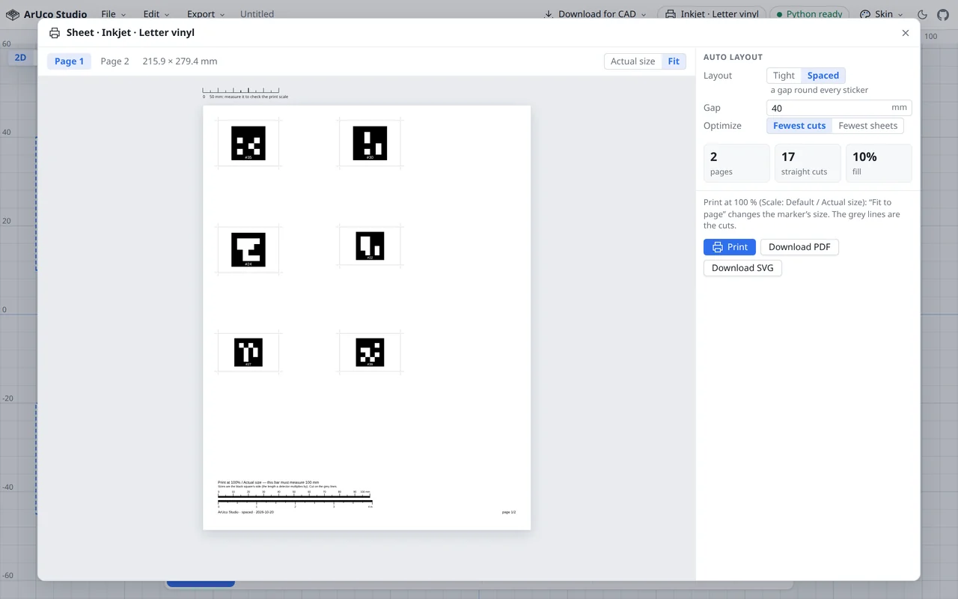Viewport: 958px width, 599px height.
Task: Click the blue Print button
Action: [730, 247]
